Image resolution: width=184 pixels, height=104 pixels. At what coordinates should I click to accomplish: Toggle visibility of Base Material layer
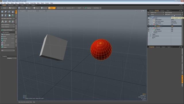click(149, 31)
